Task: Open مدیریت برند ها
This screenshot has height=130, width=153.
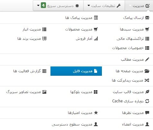Action: pyautogui.click(x=32, y=39)
